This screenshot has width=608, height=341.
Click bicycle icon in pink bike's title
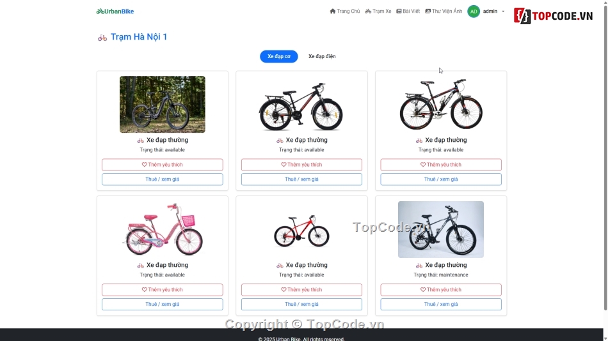click(140, 266)
